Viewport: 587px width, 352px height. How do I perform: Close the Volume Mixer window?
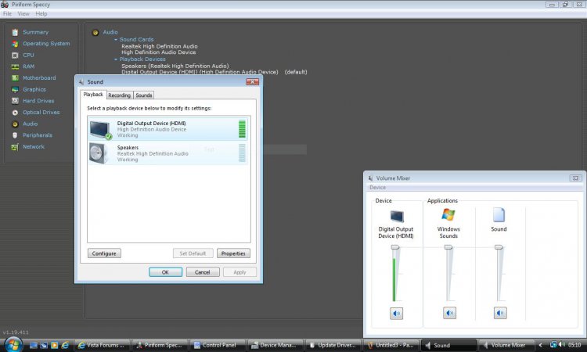click(x=576, y=178)
